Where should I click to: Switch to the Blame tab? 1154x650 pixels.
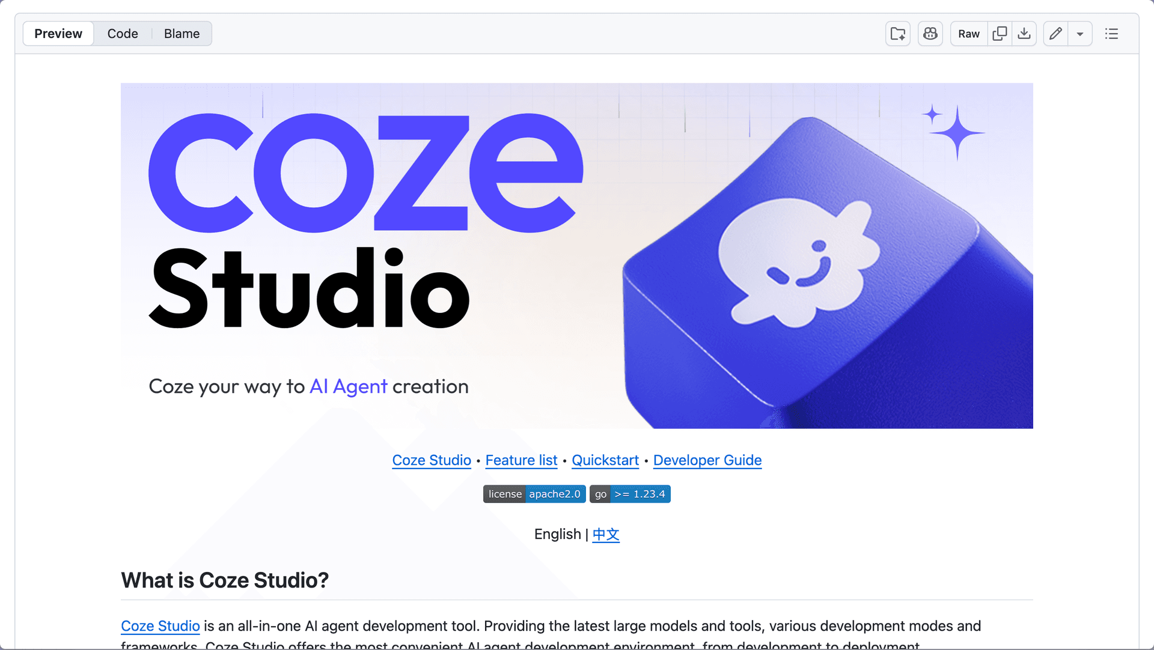(182, 34)
